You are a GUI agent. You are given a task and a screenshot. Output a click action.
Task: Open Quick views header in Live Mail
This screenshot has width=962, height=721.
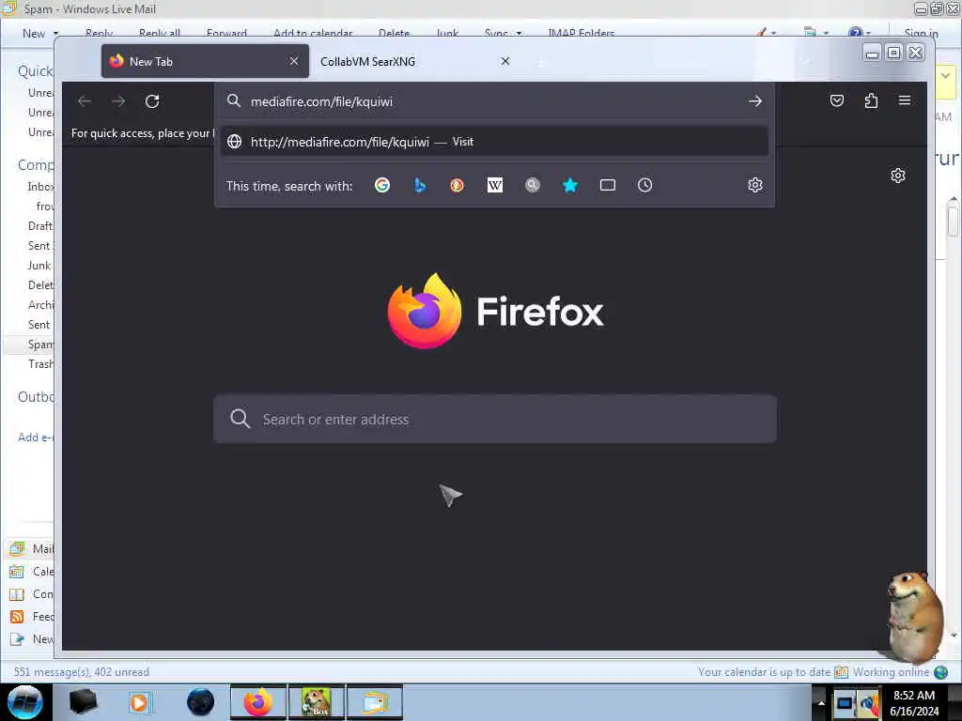(35, 71)
